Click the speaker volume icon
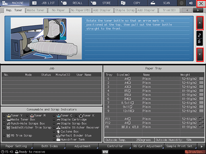206x154 pixels. [191, 3]
